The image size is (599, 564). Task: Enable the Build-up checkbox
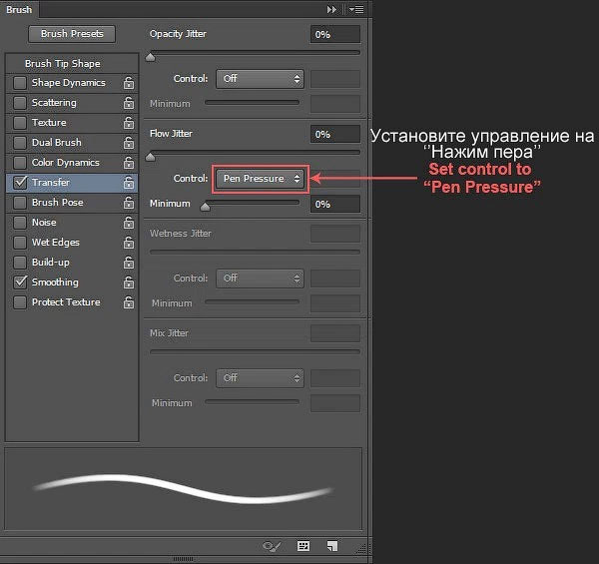(x=20, y=263)
